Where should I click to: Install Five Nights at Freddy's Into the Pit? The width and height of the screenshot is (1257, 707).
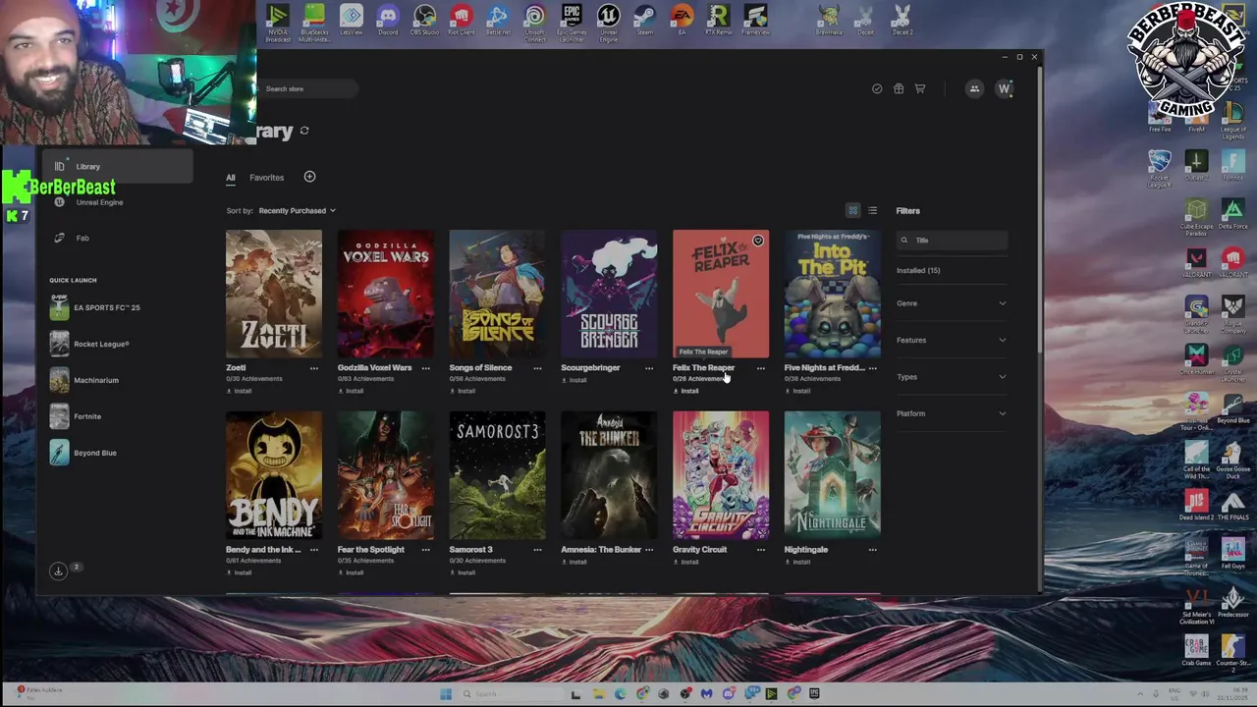(797, 391)
